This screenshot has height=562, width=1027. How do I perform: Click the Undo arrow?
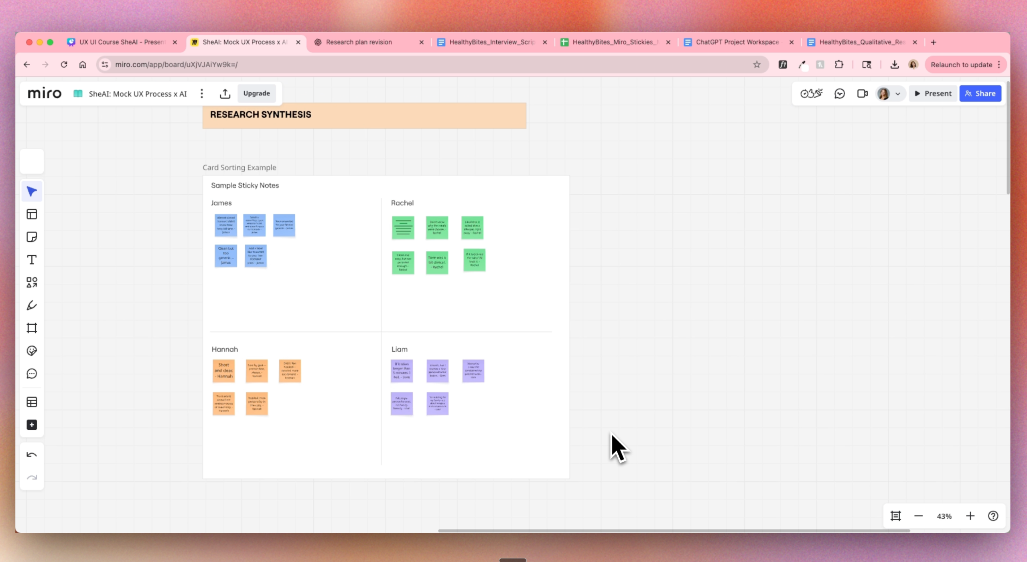click(x=32, y=455)
